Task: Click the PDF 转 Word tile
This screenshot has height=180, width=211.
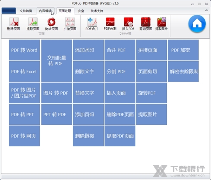Action: click(x=24, y=50)
